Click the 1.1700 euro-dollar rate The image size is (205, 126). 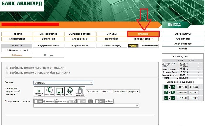pos(183,98)
